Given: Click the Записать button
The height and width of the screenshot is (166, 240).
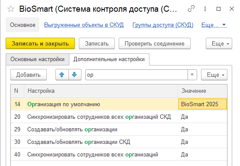Looking at the screenshot, I should pos(97,43).
